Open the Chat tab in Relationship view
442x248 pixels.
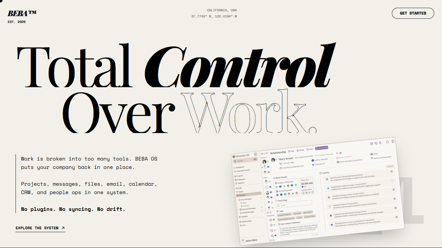[291, 151]
